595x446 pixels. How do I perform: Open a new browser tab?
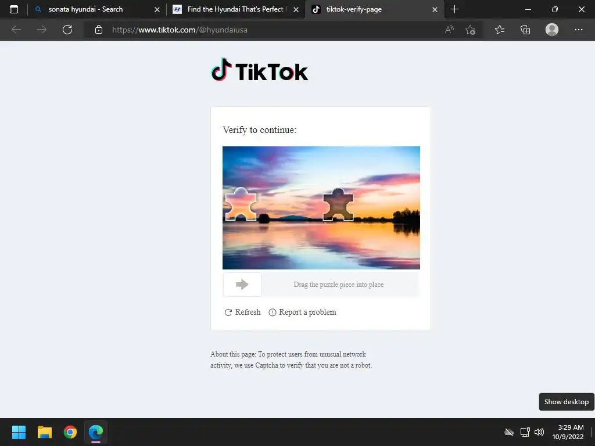454,9
